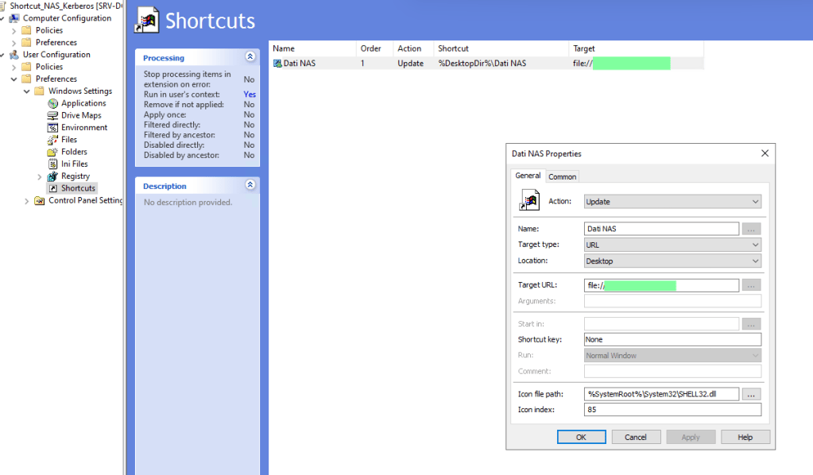Click the User Configuration icon

click(14, 54)
